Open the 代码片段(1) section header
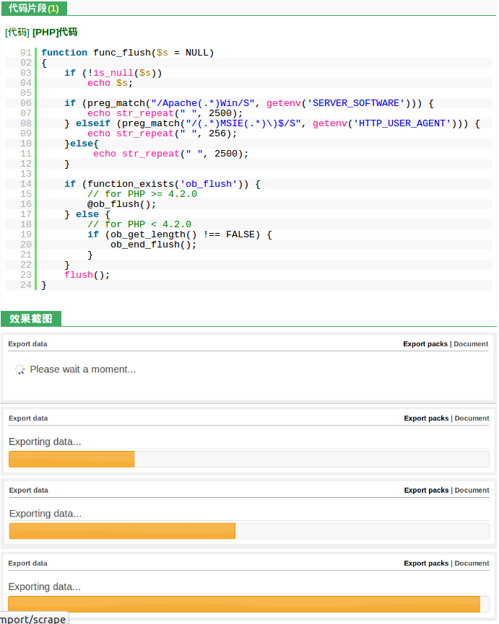The width and height of the screenshot is (499, 624). coord(34,8)
